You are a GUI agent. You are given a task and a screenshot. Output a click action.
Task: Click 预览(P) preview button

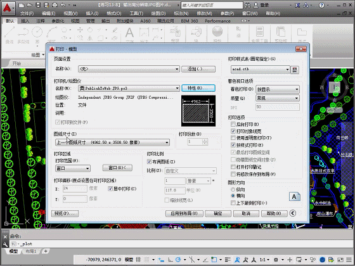pyautogui.click(x=65, y=213)
